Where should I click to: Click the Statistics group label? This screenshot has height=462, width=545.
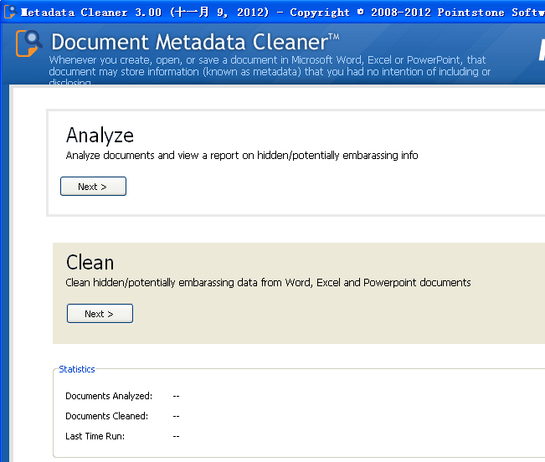77,369
